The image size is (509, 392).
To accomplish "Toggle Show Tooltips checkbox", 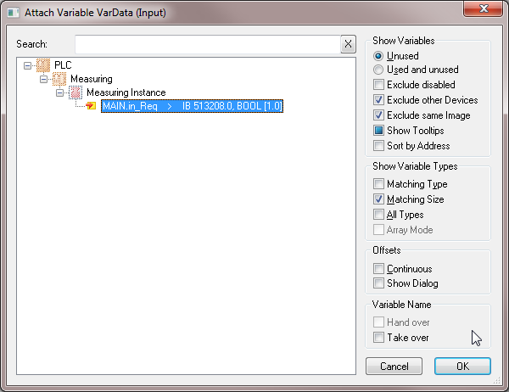I will [378, 131].
